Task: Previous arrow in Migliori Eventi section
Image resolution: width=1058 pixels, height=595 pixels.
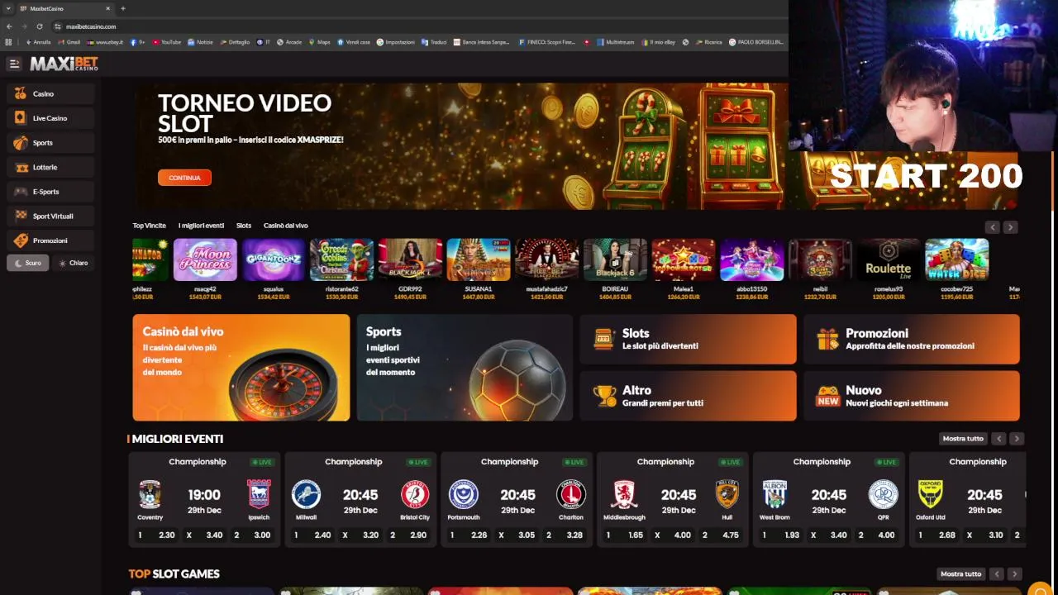Action: [x=999, y=439]
